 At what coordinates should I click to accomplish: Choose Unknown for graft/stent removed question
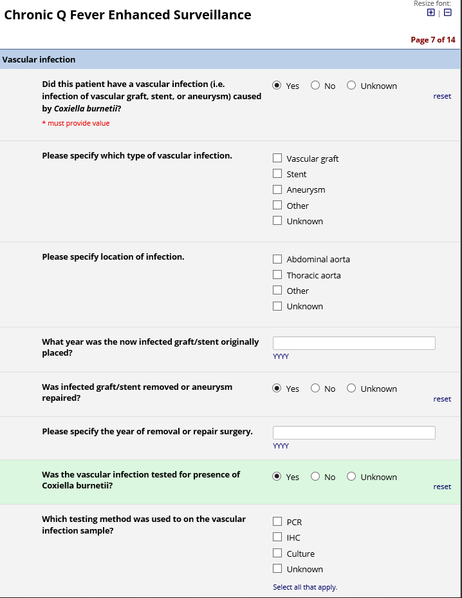[351, 388]
